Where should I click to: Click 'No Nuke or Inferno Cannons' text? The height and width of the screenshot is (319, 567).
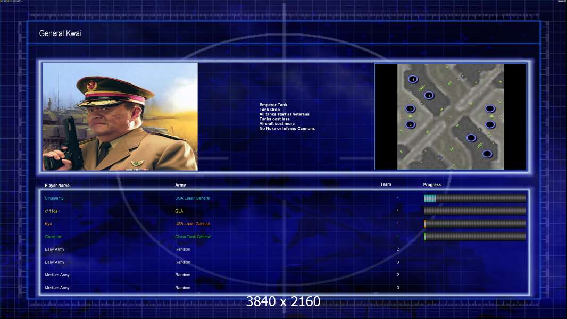[287, 128]
